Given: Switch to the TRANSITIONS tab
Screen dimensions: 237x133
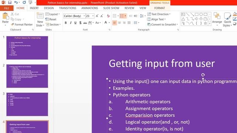Looking at the screenshot, I should (x=67, y=8).
